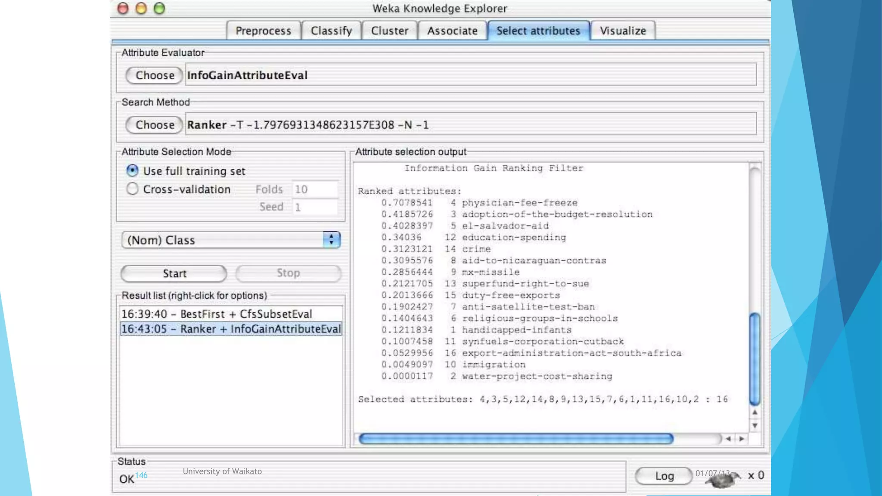Image resolution: width=882 pixels, height=496 pixels.
Task: Click the yellow minimize window button
Action: coord(141,9)
